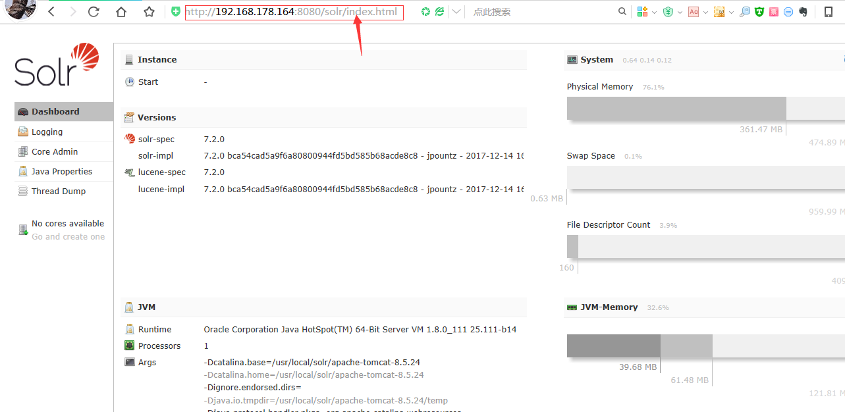This screenshot has width=845, height=412.
Task: Follow the 'Go and create one' link
Action: tap(68, 236)
